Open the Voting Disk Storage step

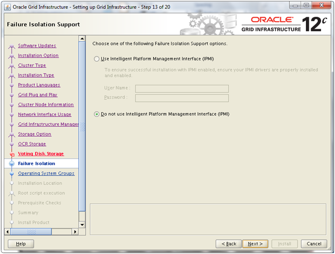click(x=41, y=154)
